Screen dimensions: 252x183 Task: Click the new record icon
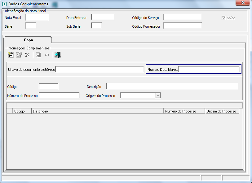[x=11, y=55]
